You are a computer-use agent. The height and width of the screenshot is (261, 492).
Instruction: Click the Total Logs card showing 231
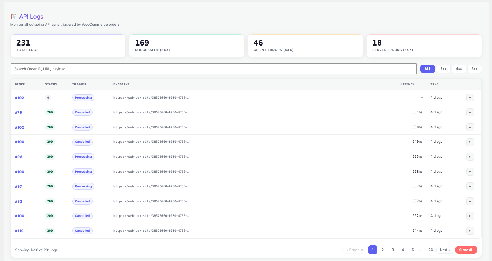[x=68, y=46]
